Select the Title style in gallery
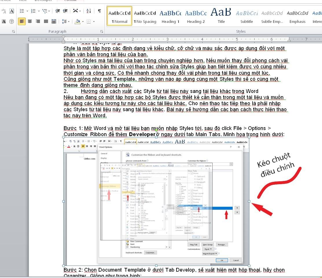This screenshot has width=322, height=278. click(x=221, y=17)
